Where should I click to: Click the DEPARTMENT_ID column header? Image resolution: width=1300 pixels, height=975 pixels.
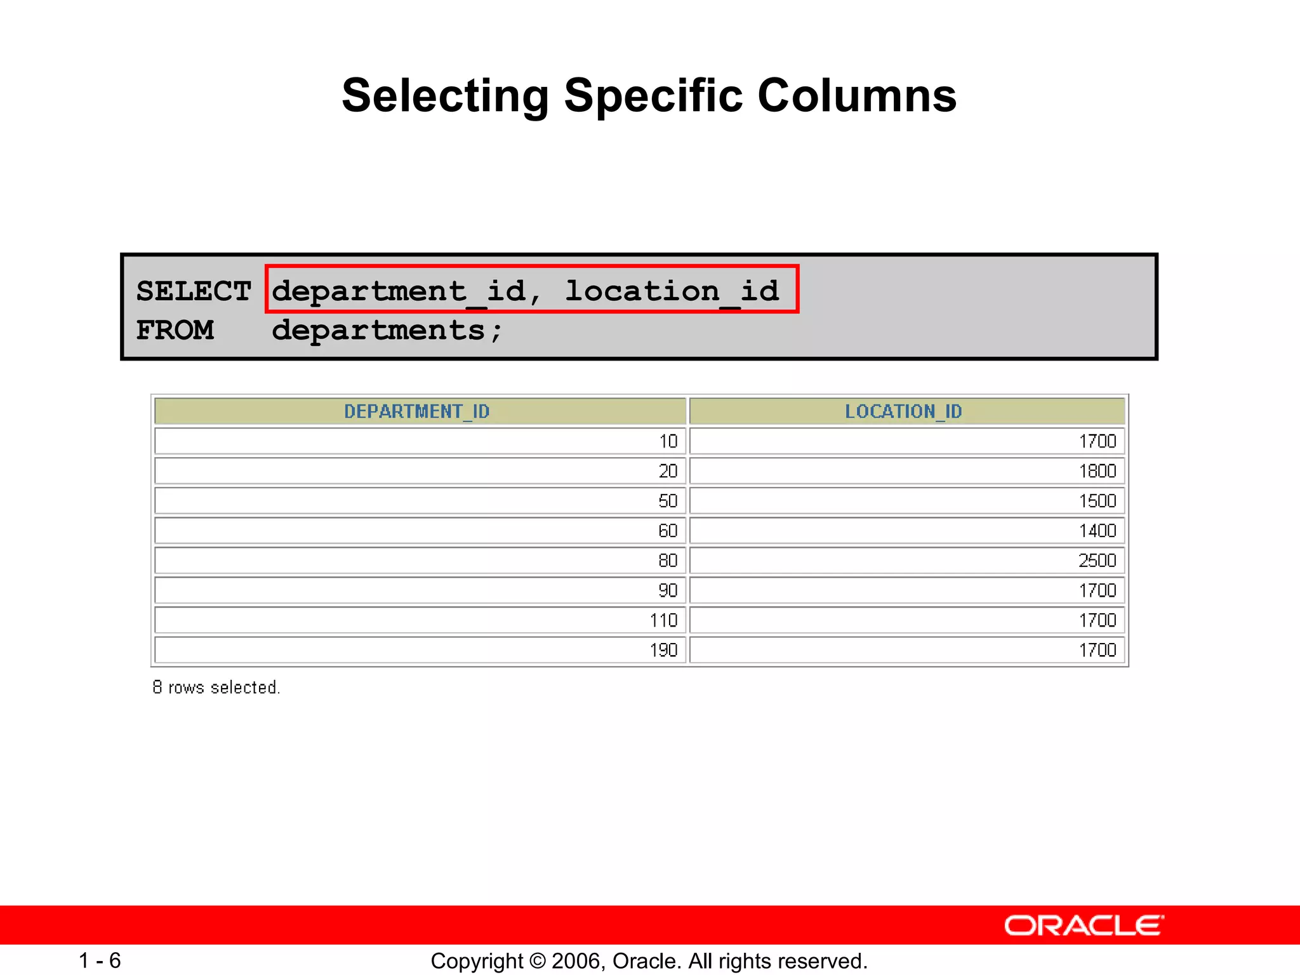(417, 411)
